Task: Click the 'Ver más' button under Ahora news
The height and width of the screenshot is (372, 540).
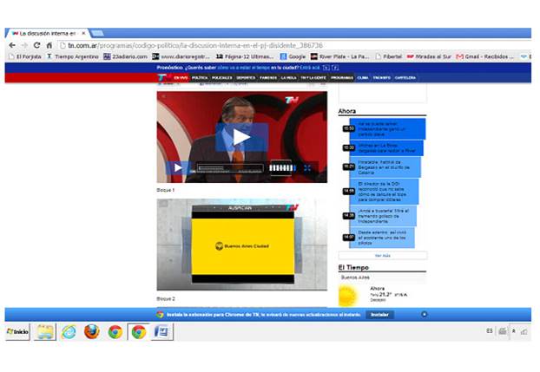Action: point(382,256)
